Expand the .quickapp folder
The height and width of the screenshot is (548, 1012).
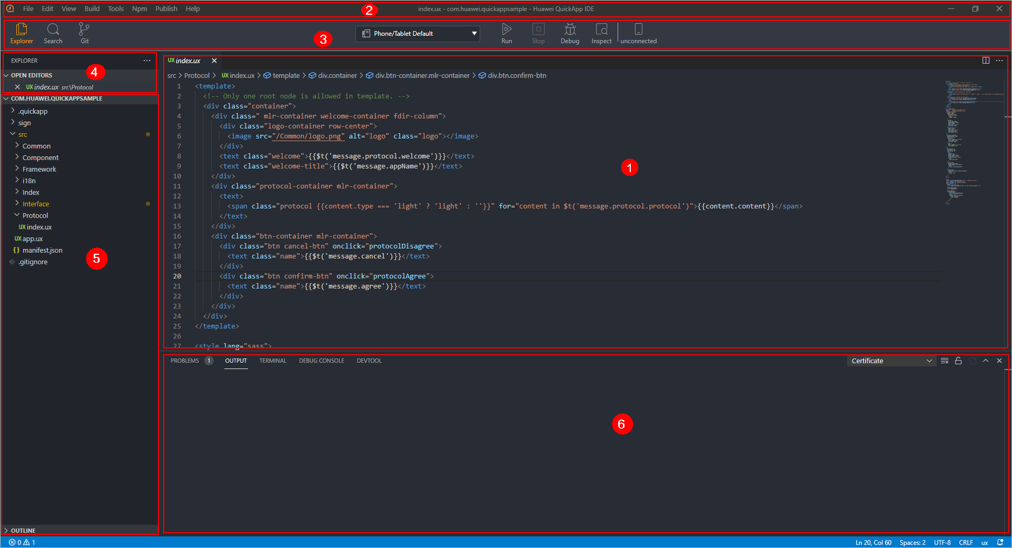33,111
